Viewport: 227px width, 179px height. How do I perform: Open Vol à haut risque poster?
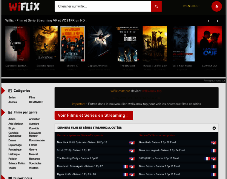[182, 44]
